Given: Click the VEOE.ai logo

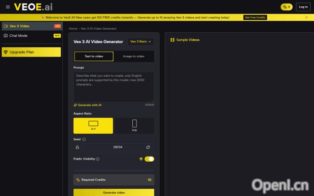Looking at the screenshot, I should 33,7.
